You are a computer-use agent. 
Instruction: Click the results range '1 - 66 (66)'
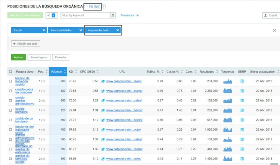click(92, 6)
